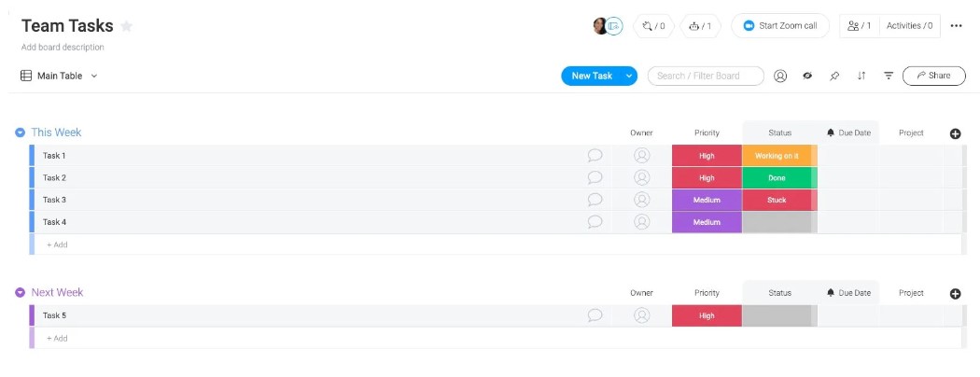980x377 pixels.
Task: Open the Activities log
Action: [909, 26]
